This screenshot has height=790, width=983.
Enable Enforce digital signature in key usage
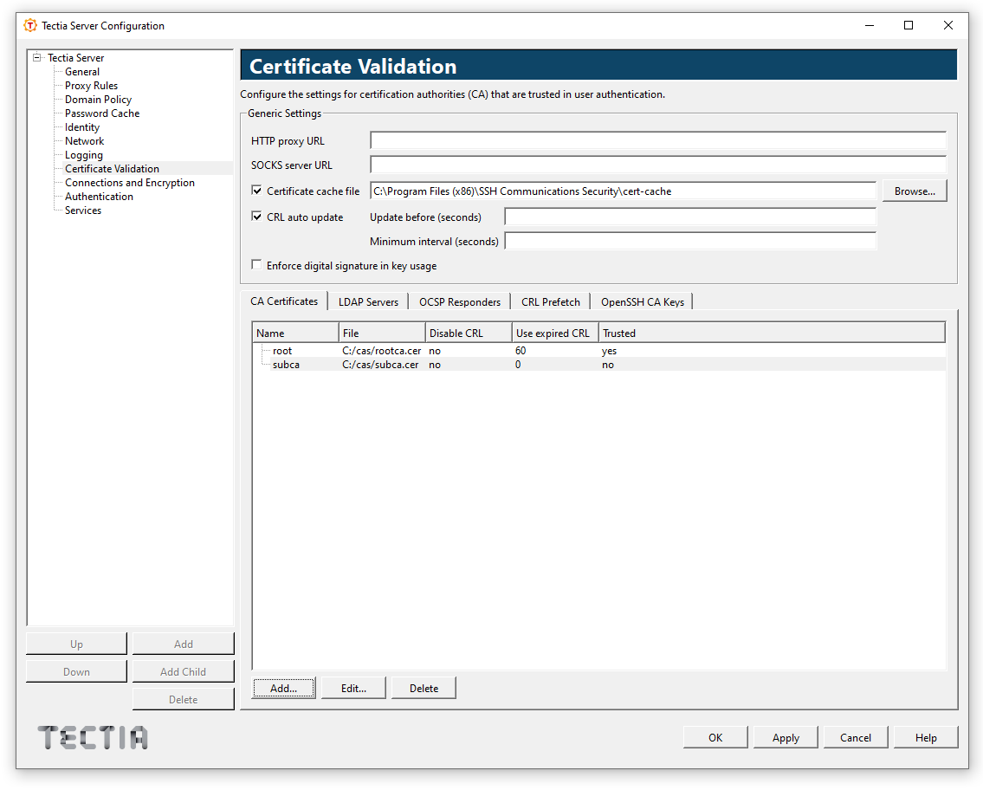256,264
